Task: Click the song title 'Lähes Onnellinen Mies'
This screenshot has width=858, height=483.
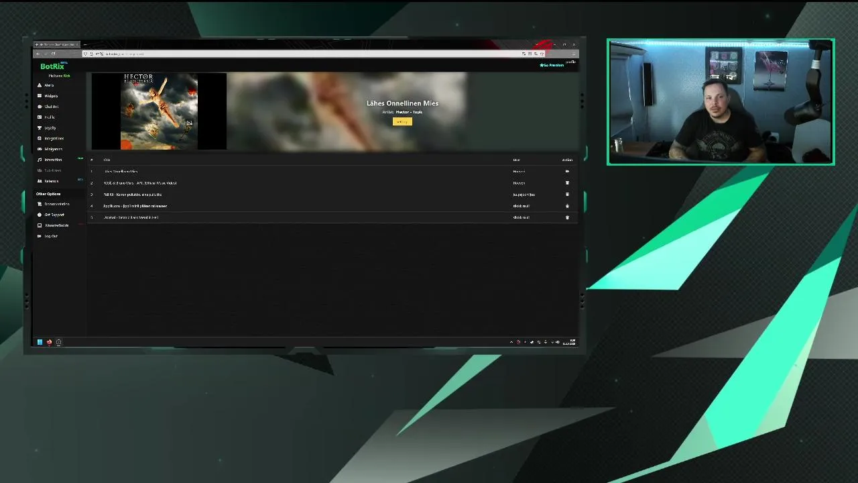Action: tap(402, 103)
